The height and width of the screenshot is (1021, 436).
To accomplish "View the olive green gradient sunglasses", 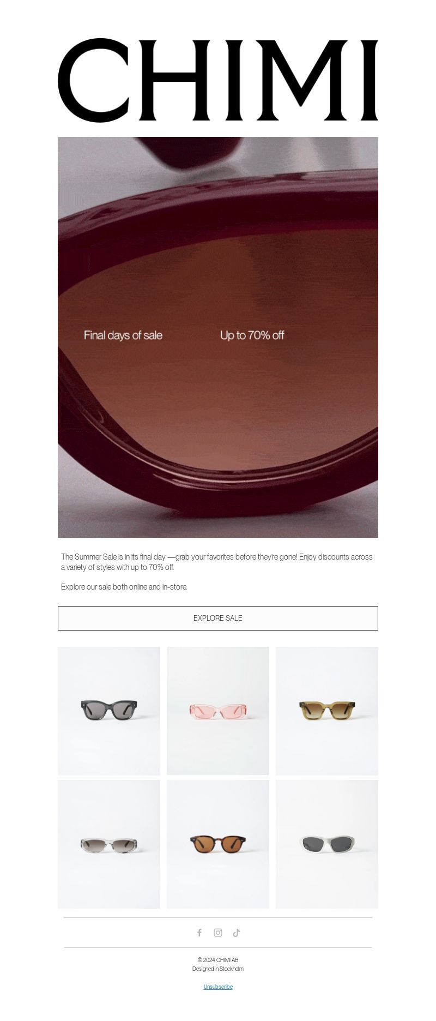I will point(327,711).
